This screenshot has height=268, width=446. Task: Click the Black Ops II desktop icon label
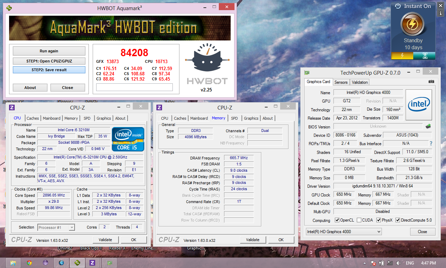[91, 248]
